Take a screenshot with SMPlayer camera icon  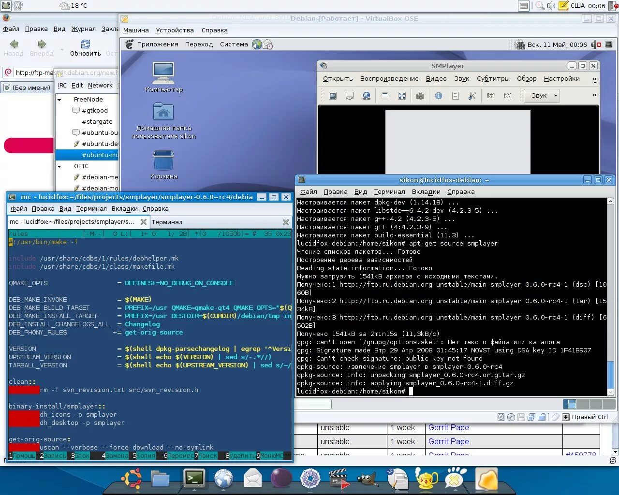[420, 96]
